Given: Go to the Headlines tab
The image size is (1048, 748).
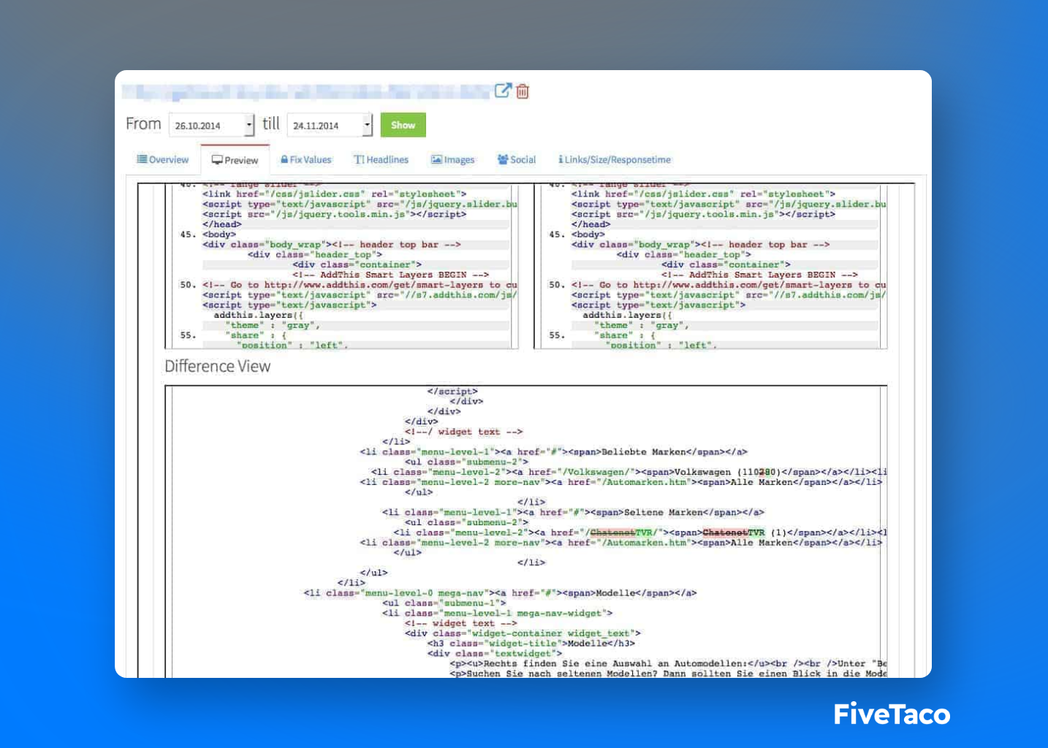Looking at the screenshot, I should (381, 159).
